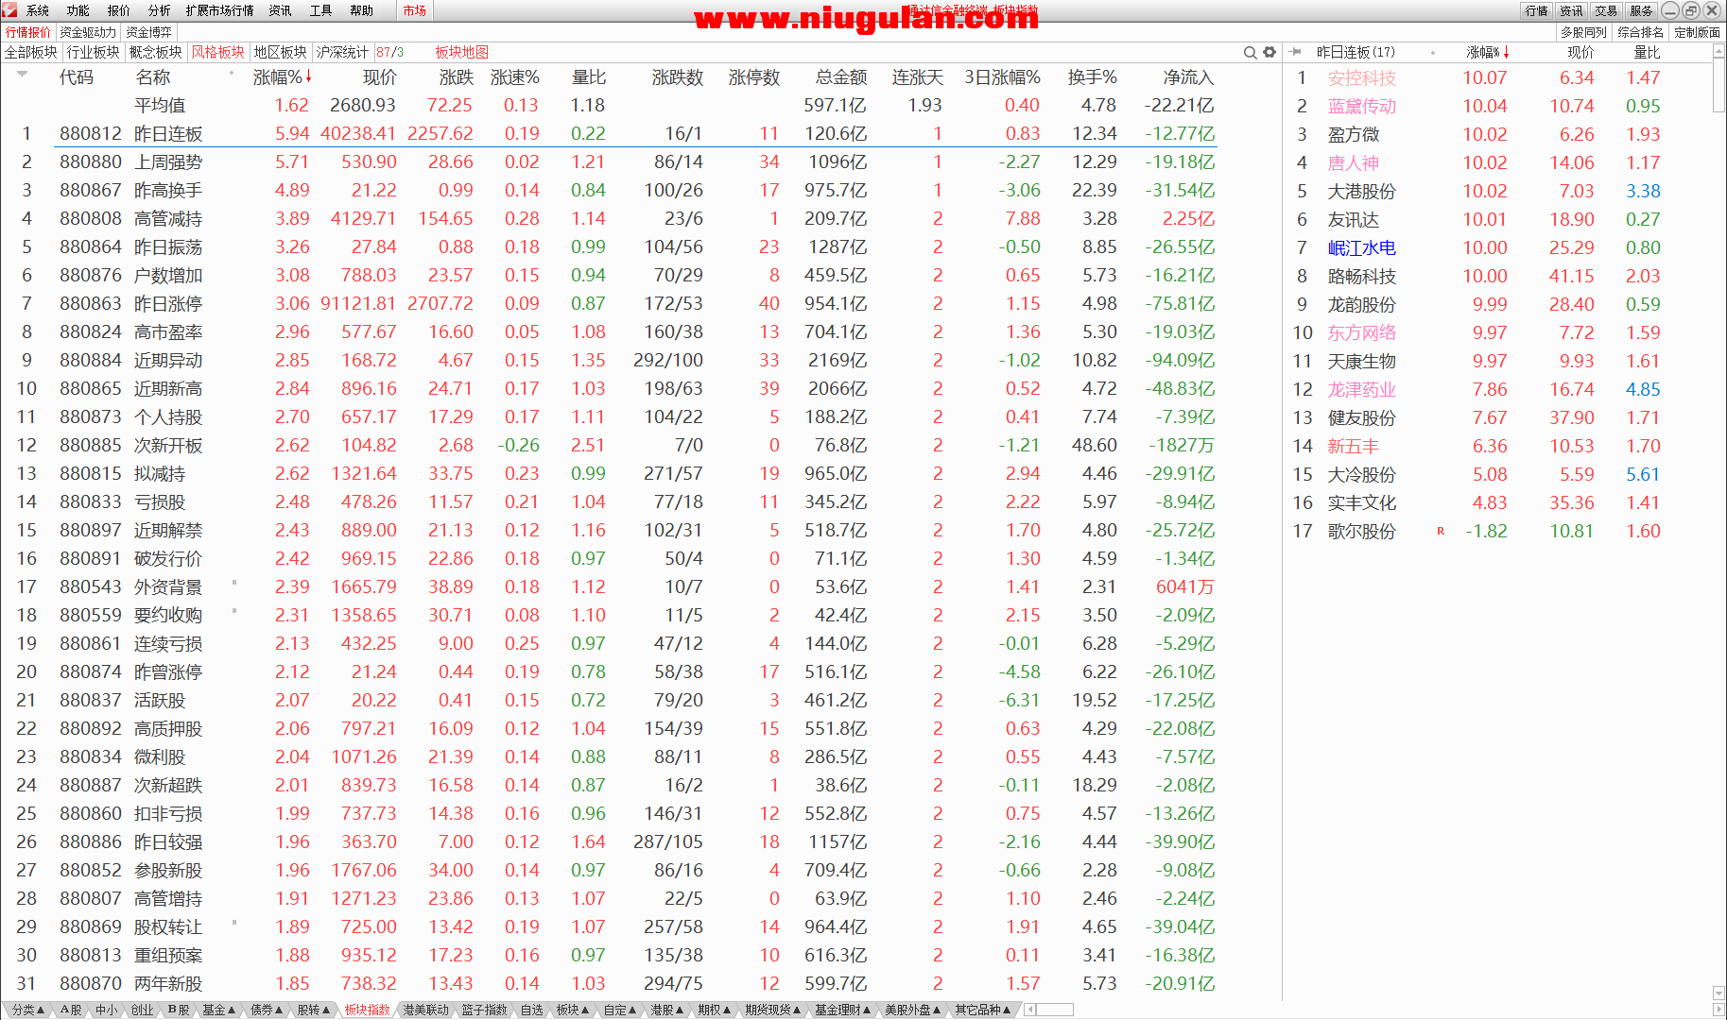Select row 880885 次新开板
The image size is (1727, 1020).
[609, 446]
